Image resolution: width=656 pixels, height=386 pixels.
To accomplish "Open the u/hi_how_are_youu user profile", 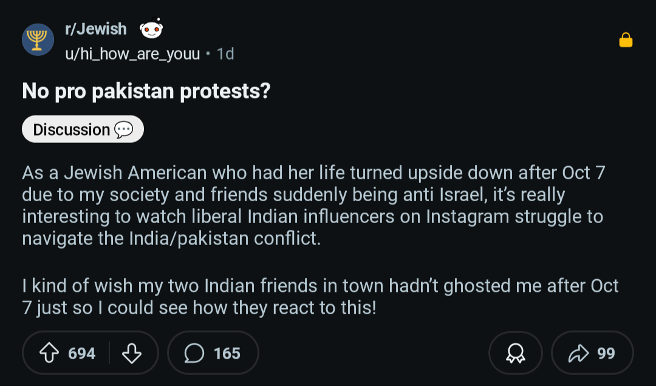I will coord(132,53).
